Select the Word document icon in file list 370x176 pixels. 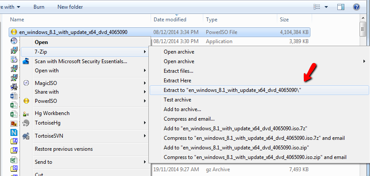click(14, 96)
